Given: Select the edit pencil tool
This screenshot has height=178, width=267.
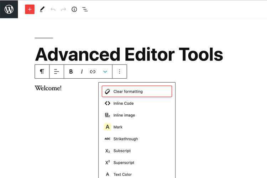Looking at the screenshot, I should [42, 9].
